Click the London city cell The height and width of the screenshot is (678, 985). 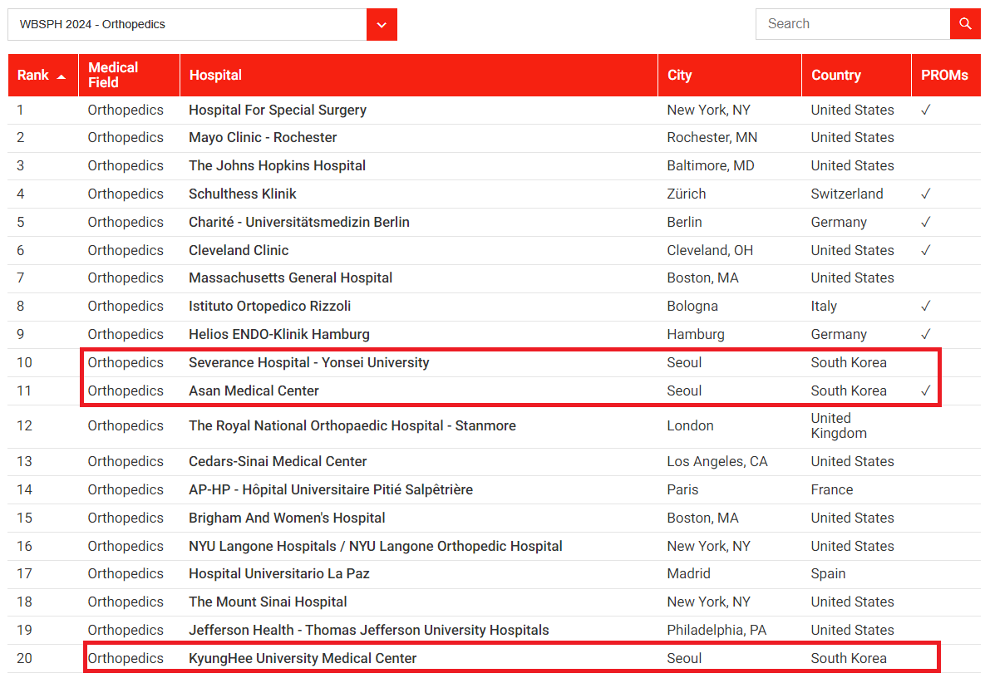point(690,426)
